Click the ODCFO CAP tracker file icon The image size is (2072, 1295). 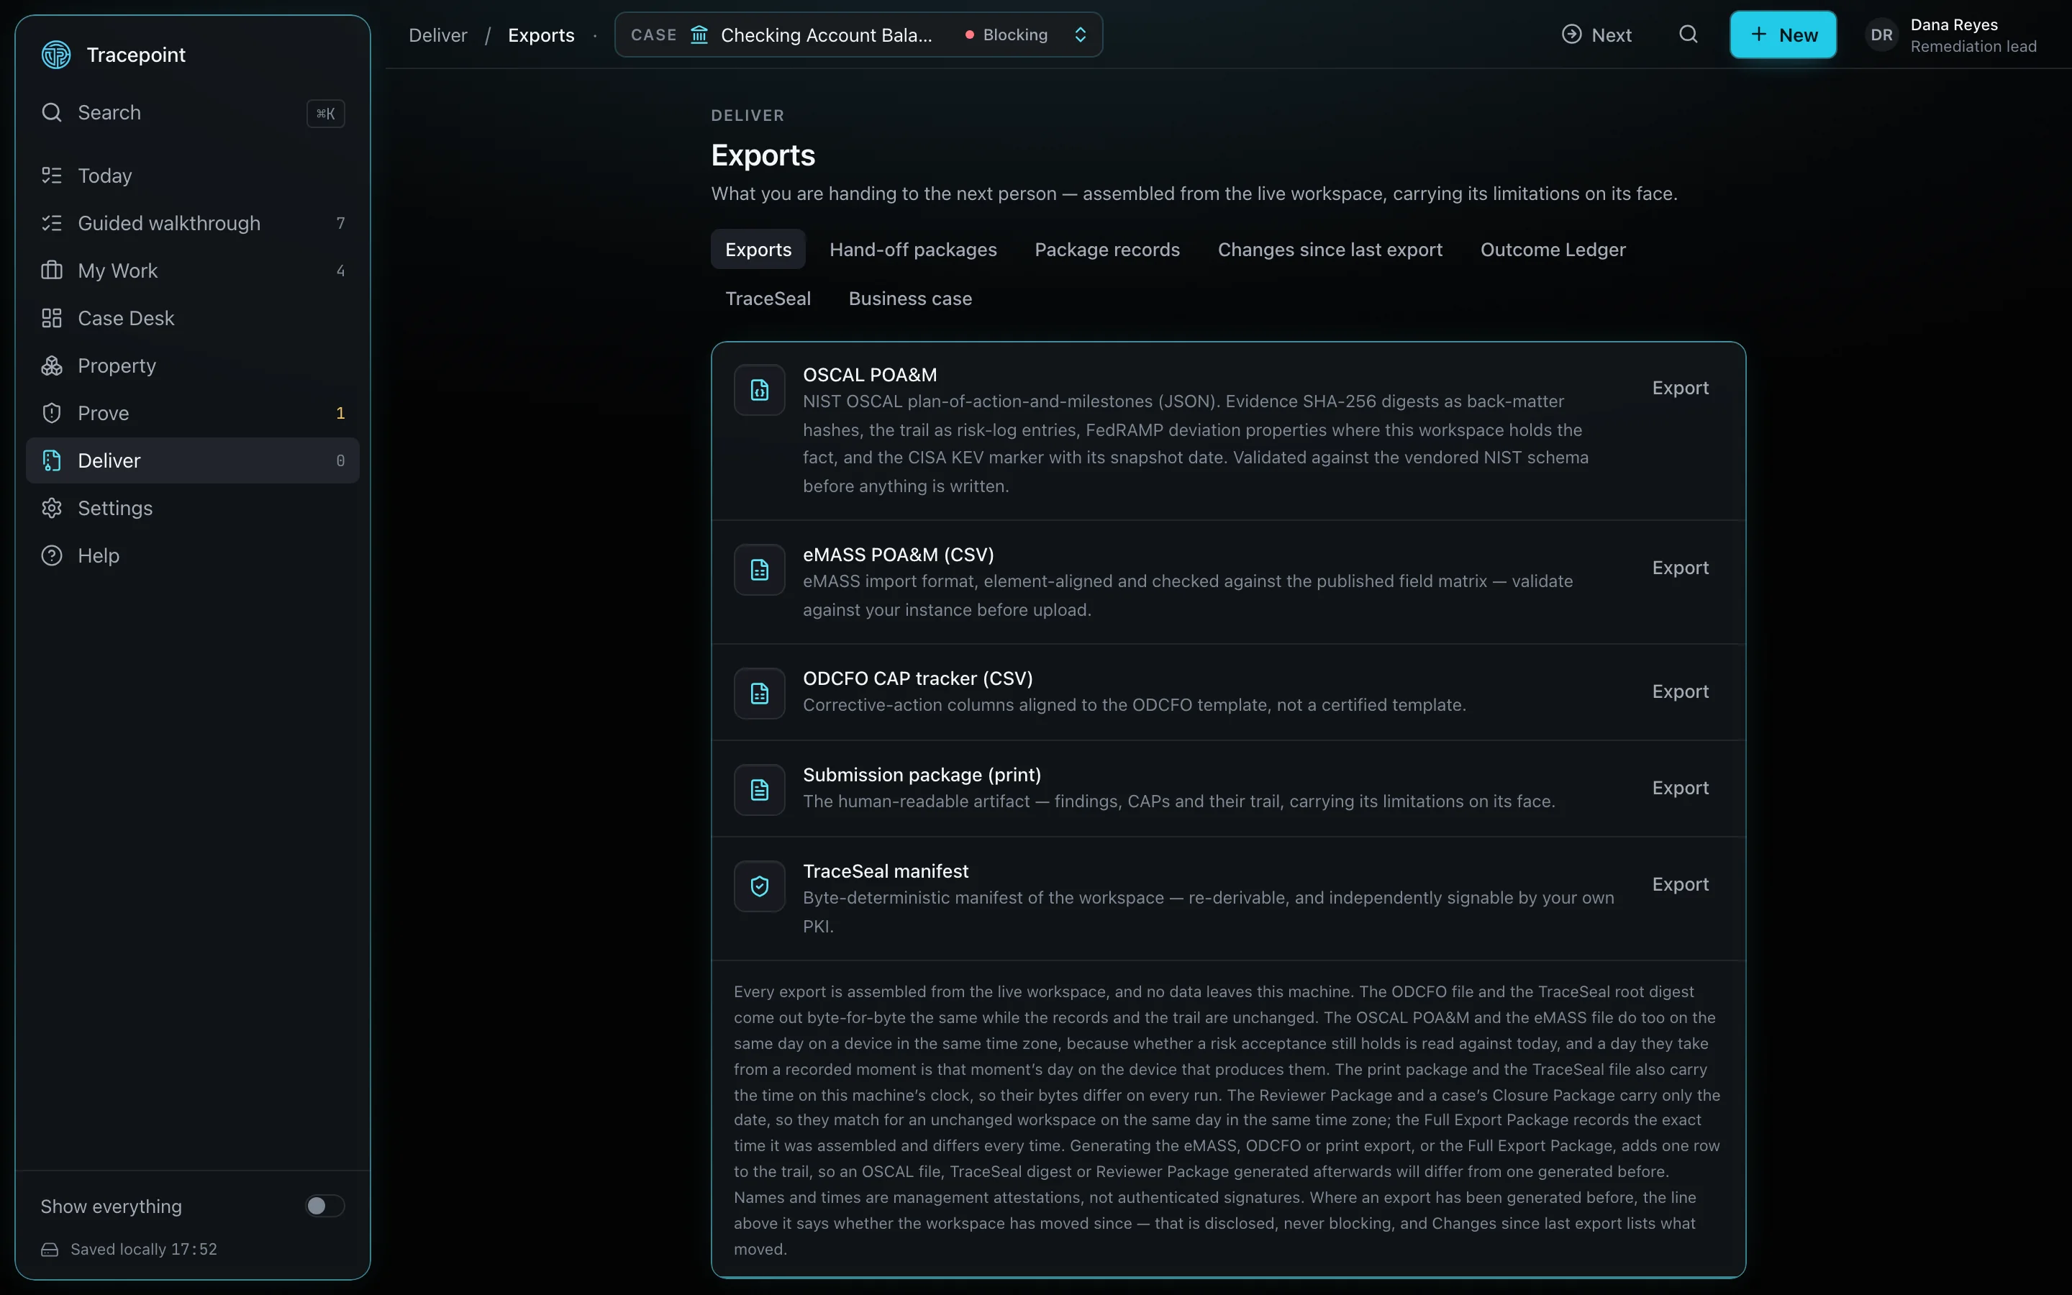(x=760, y=694)
